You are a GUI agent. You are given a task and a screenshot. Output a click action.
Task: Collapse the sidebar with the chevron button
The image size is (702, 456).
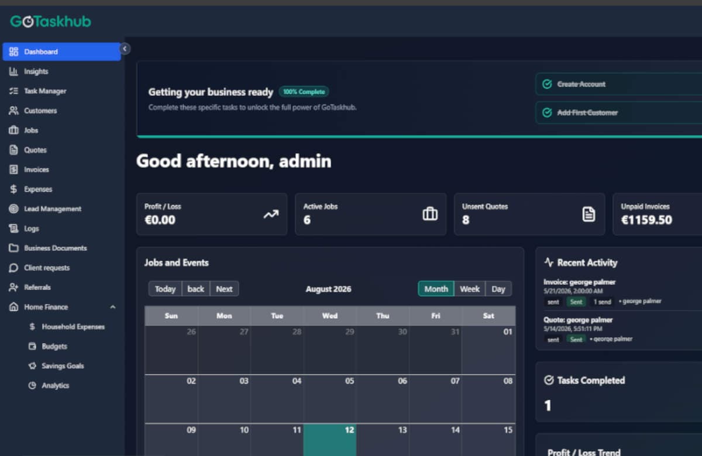pos(125,49)
